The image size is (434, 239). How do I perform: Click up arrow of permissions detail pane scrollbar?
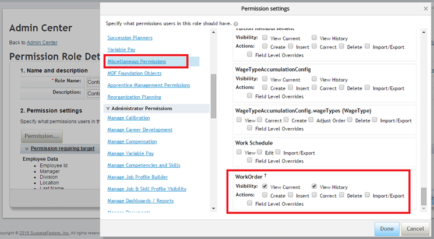424,33
